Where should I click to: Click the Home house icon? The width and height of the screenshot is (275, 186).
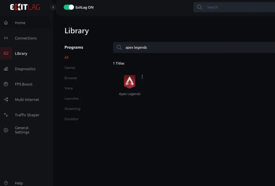pyautogui.click(x=6, y=23)
